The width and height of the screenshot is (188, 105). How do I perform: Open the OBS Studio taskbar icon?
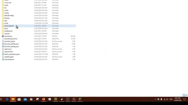tap(68, 99)
